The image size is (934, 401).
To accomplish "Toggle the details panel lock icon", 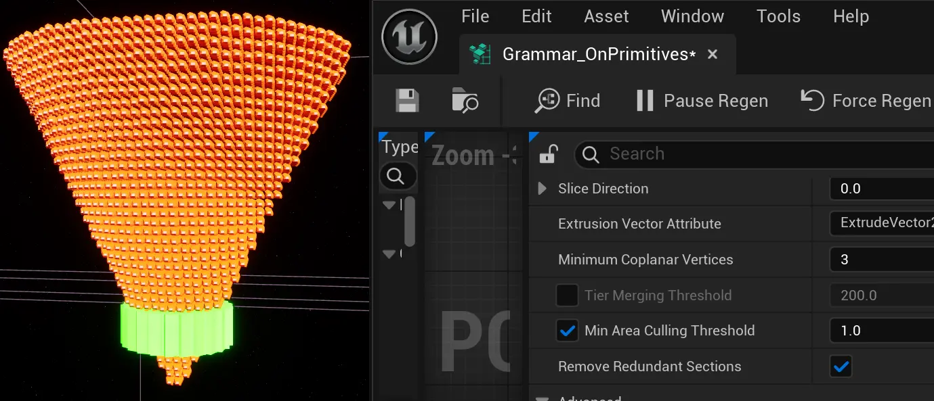I will click(x=547, y=154).
